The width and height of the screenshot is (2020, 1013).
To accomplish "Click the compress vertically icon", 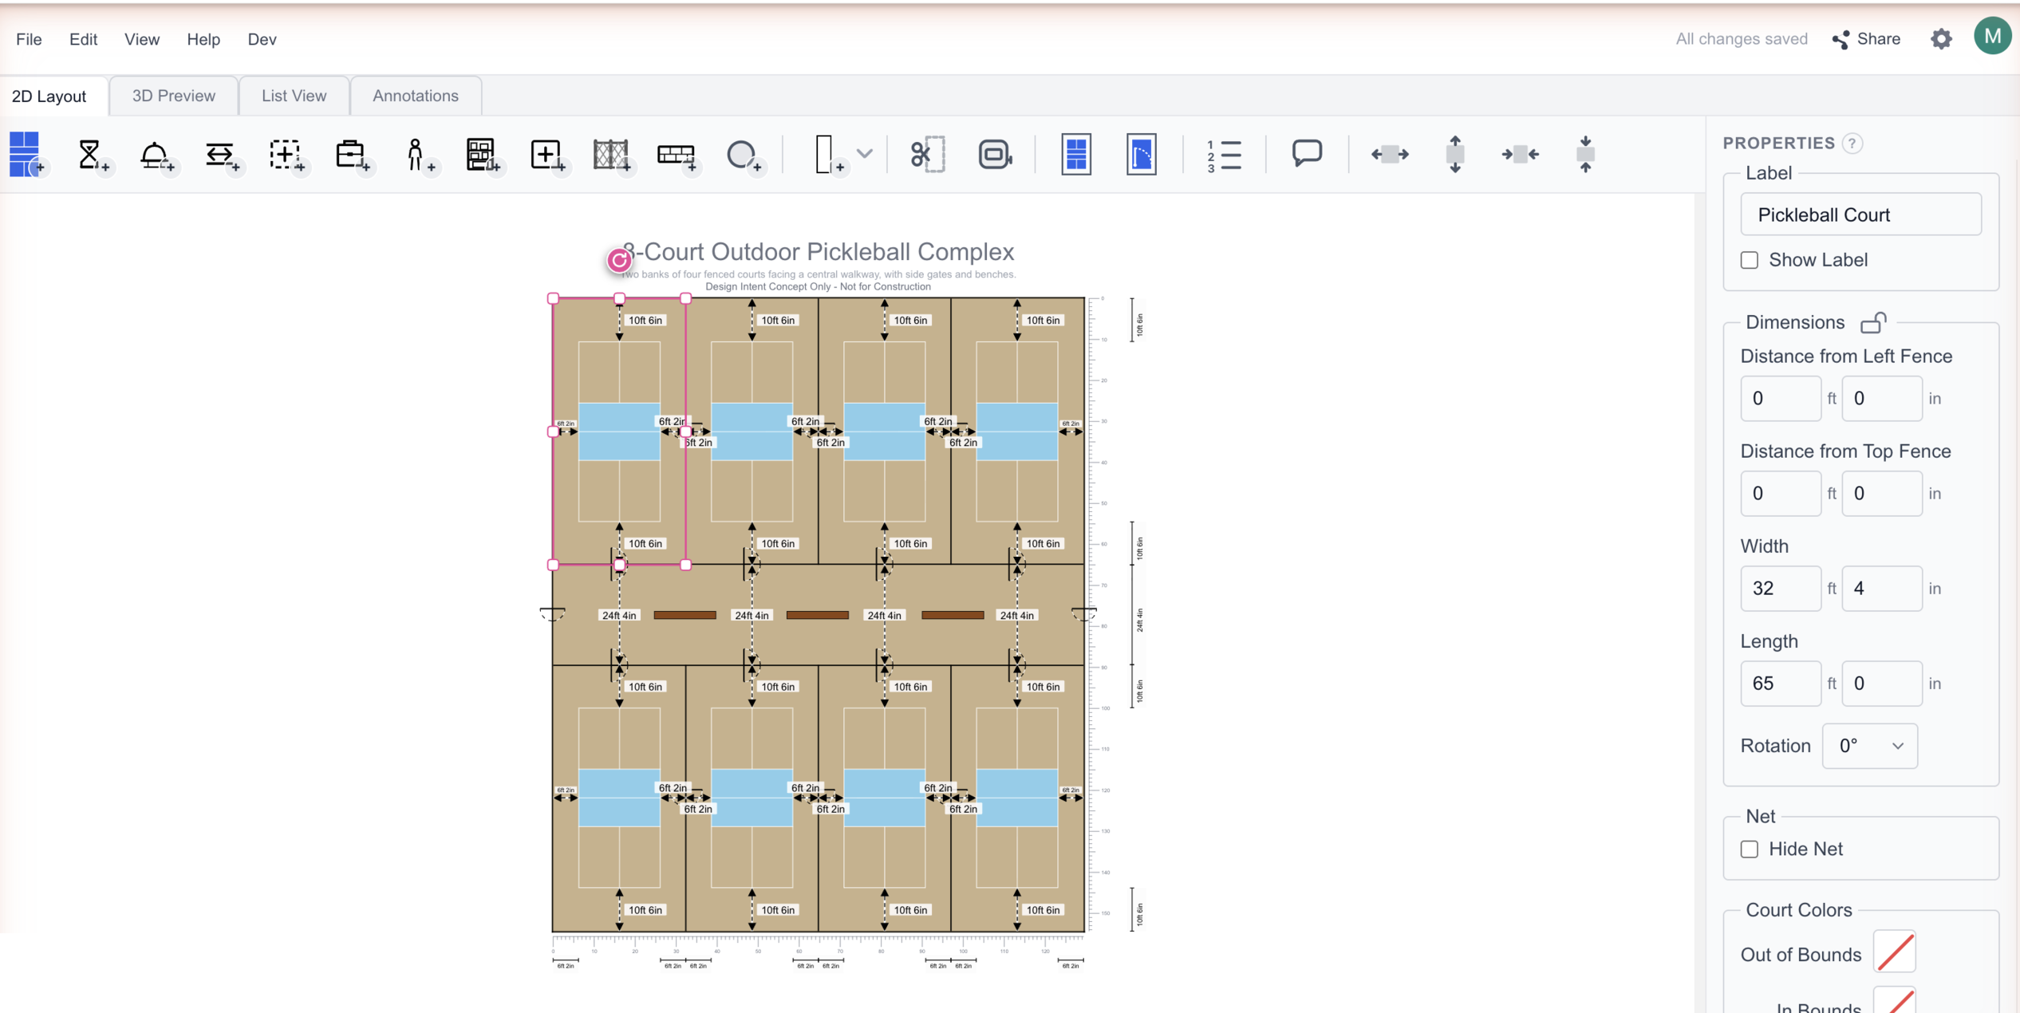I will click(1585, 154).
